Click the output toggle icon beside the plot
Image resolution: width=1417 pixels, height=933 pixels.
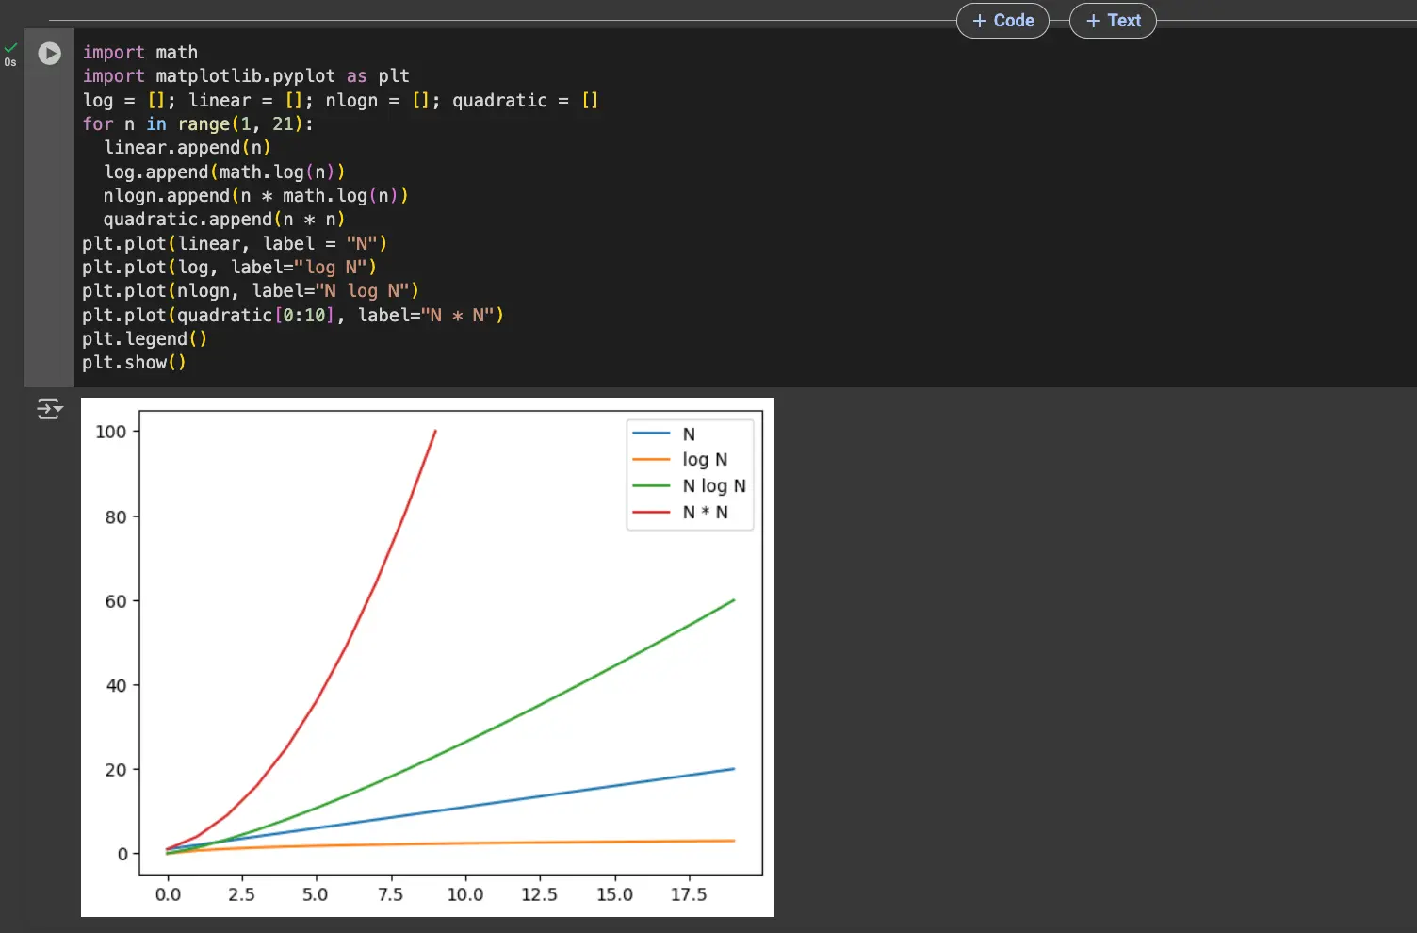tap(49, 409)
